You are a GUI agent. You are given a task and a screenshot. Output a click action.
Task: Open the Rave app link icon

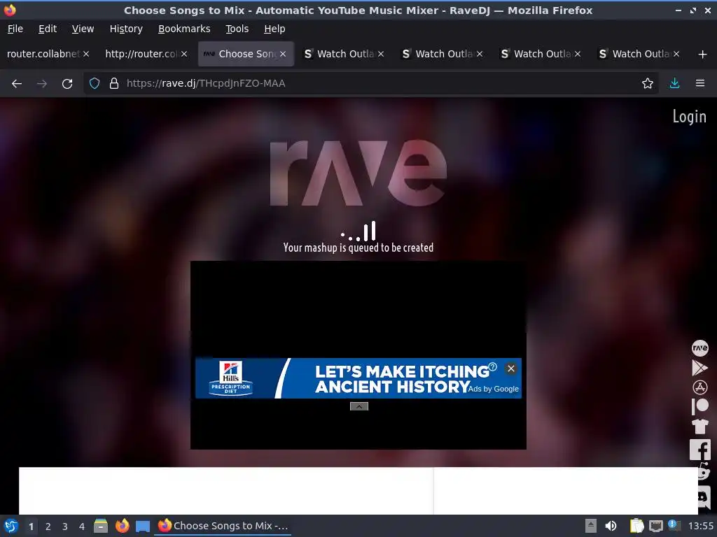pyautogui.click(x=699, y=348)
